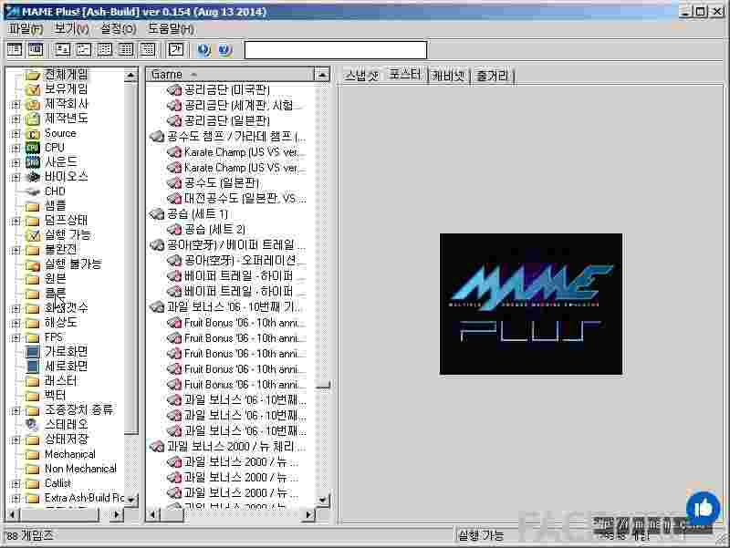
Task: Open the 도움말(H) menu
Action: coord(171,29)
